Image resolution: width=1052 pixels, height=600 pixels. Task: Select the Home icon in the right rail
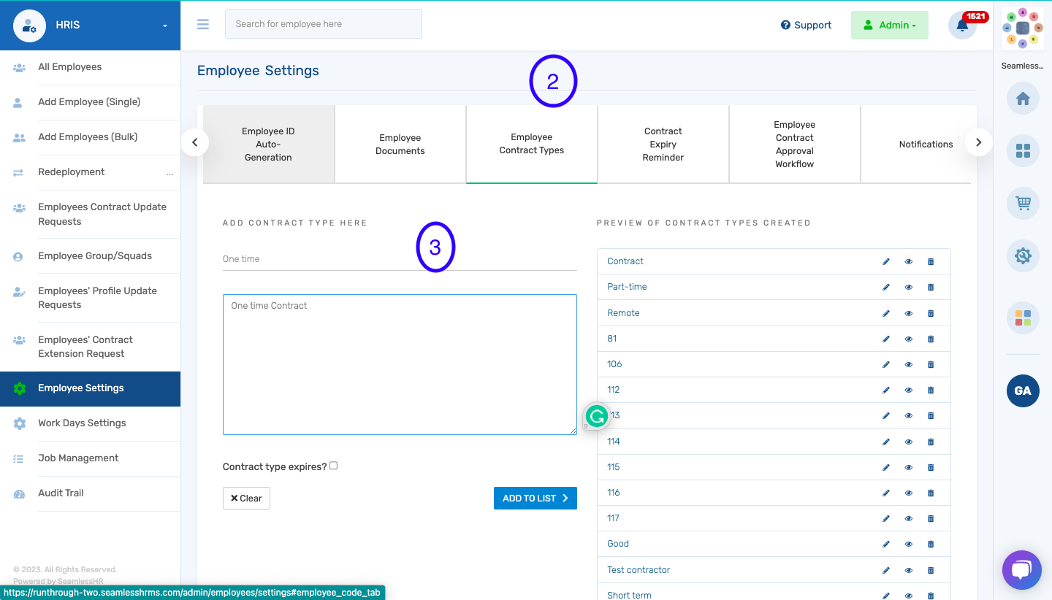click(1022, 98)
